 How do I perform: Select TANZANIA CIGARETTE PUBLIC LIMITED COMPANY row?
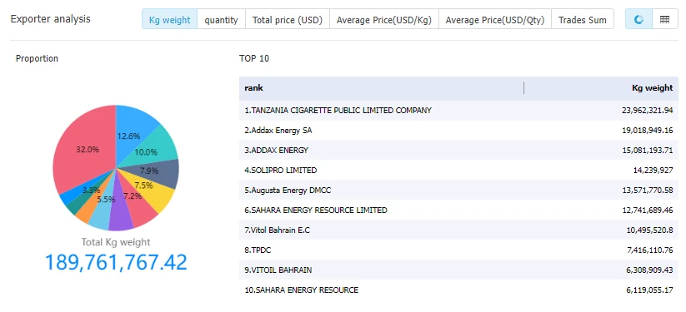tap(458, 111)
